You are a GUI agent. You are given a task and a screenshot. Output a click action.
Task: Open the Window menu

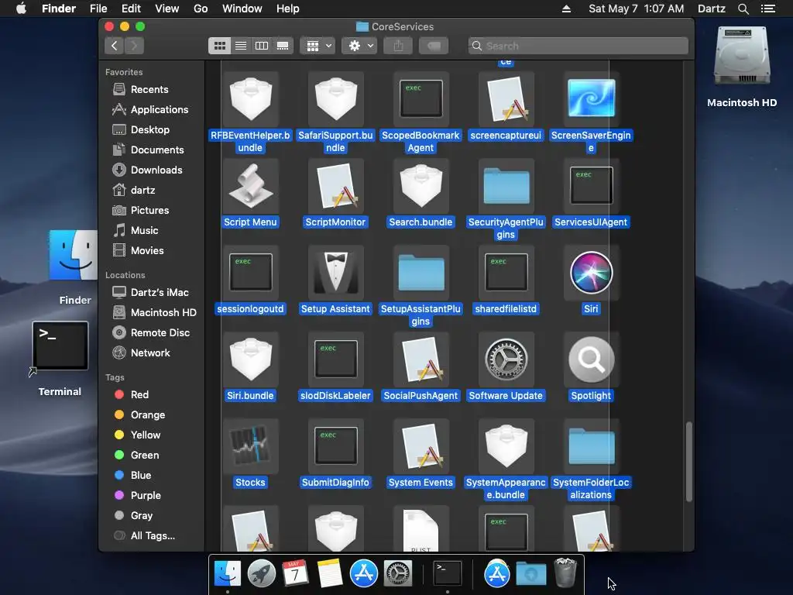(242, 9)
